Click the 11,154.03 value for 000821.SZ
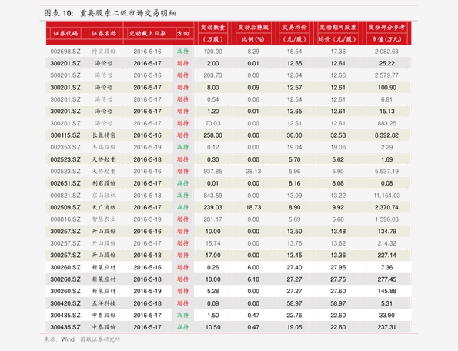The image size is (458, 351). click(386, 196)
